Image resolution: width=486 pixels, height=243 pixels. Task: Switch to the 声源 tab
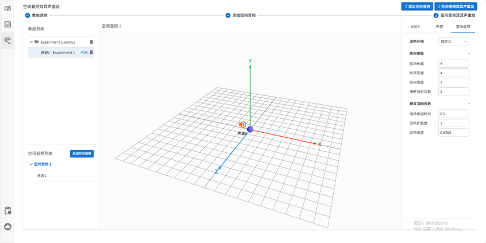(439, 26)
